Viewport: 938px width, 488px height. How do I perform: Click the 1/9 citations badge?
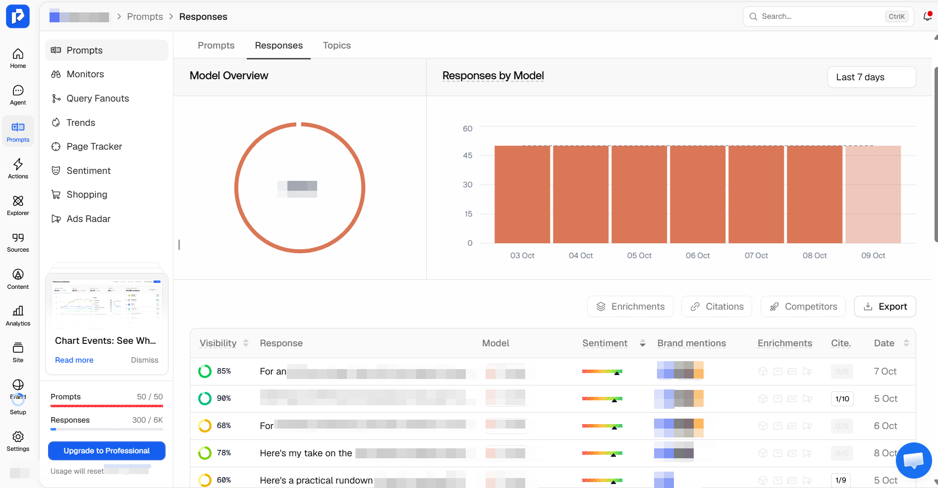[x=840, y=480]
